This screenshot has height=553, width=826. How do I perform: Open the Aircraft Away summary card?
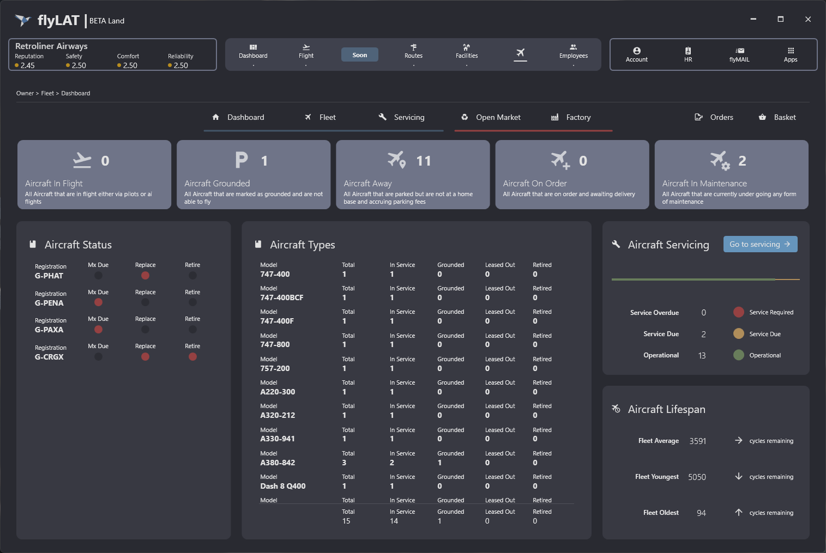point(413,174)
